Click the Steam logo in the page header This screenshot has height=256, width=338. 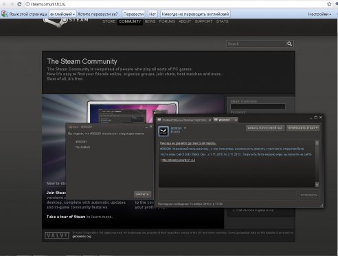pos(65,22)
